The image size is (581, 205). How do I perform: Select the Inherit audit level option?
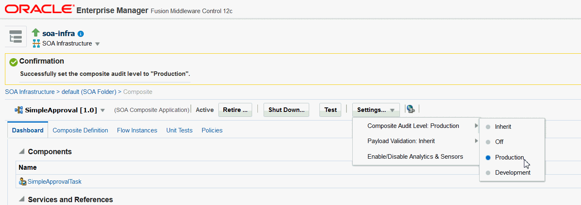(x=503, y=127)
